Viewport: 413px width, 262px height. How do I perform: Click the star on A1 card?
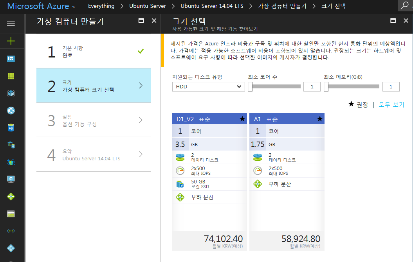click(x=320, y=119)
